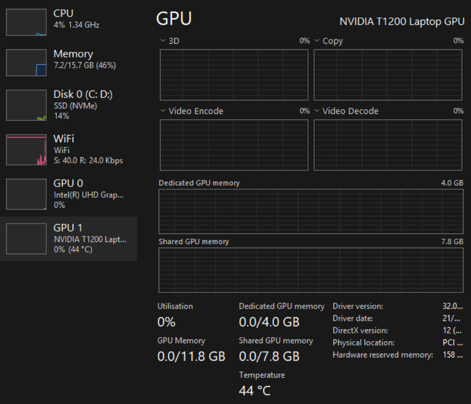Click the Physical location label
Image resolution: width=471 pixels, height=404 pixels.
(364, 343)
